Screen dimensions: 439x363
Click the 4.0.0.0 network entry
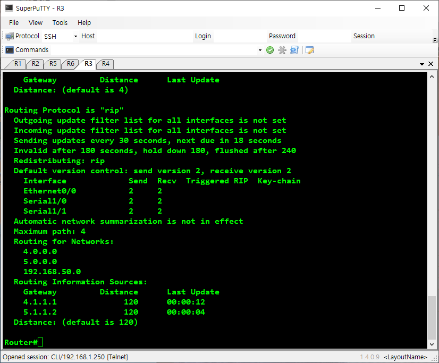[x=40, y=251]
